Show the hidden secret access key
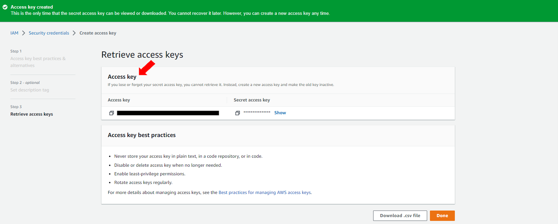 280,113
